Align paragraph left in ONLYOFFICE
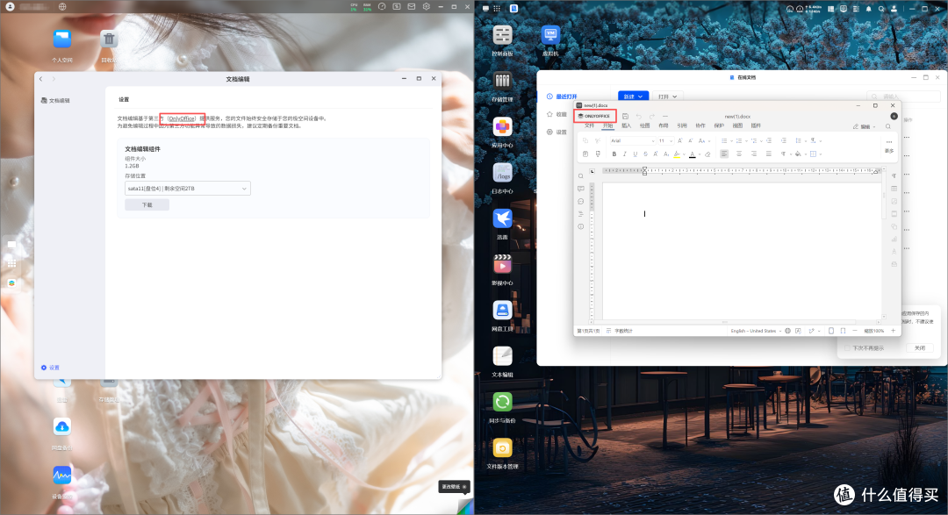 tap(724, 154)
